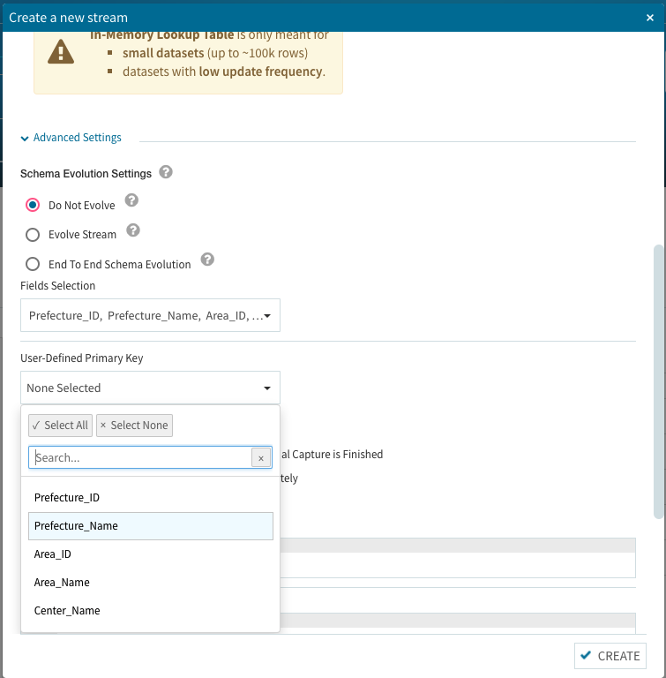The image size is (666, 678).
Task: Click help icon for End To End Schema Evolution
Action: pos(207,260)
